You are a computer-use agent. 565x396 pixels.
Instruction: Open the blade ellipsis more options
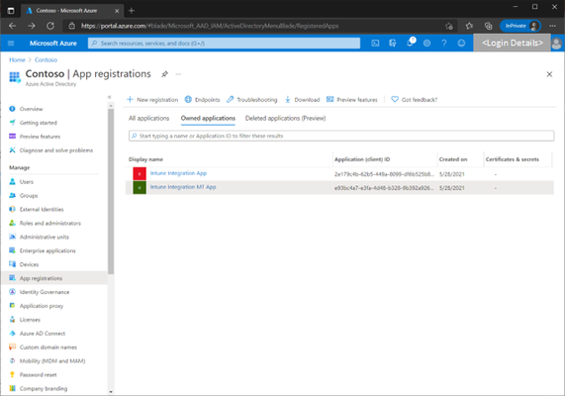178,74
